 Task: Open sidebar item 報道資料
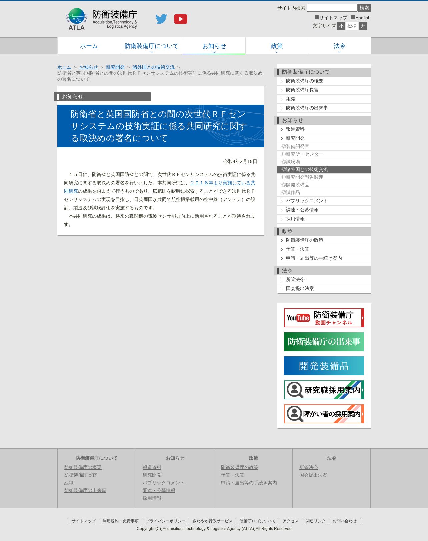click(324, 129)
